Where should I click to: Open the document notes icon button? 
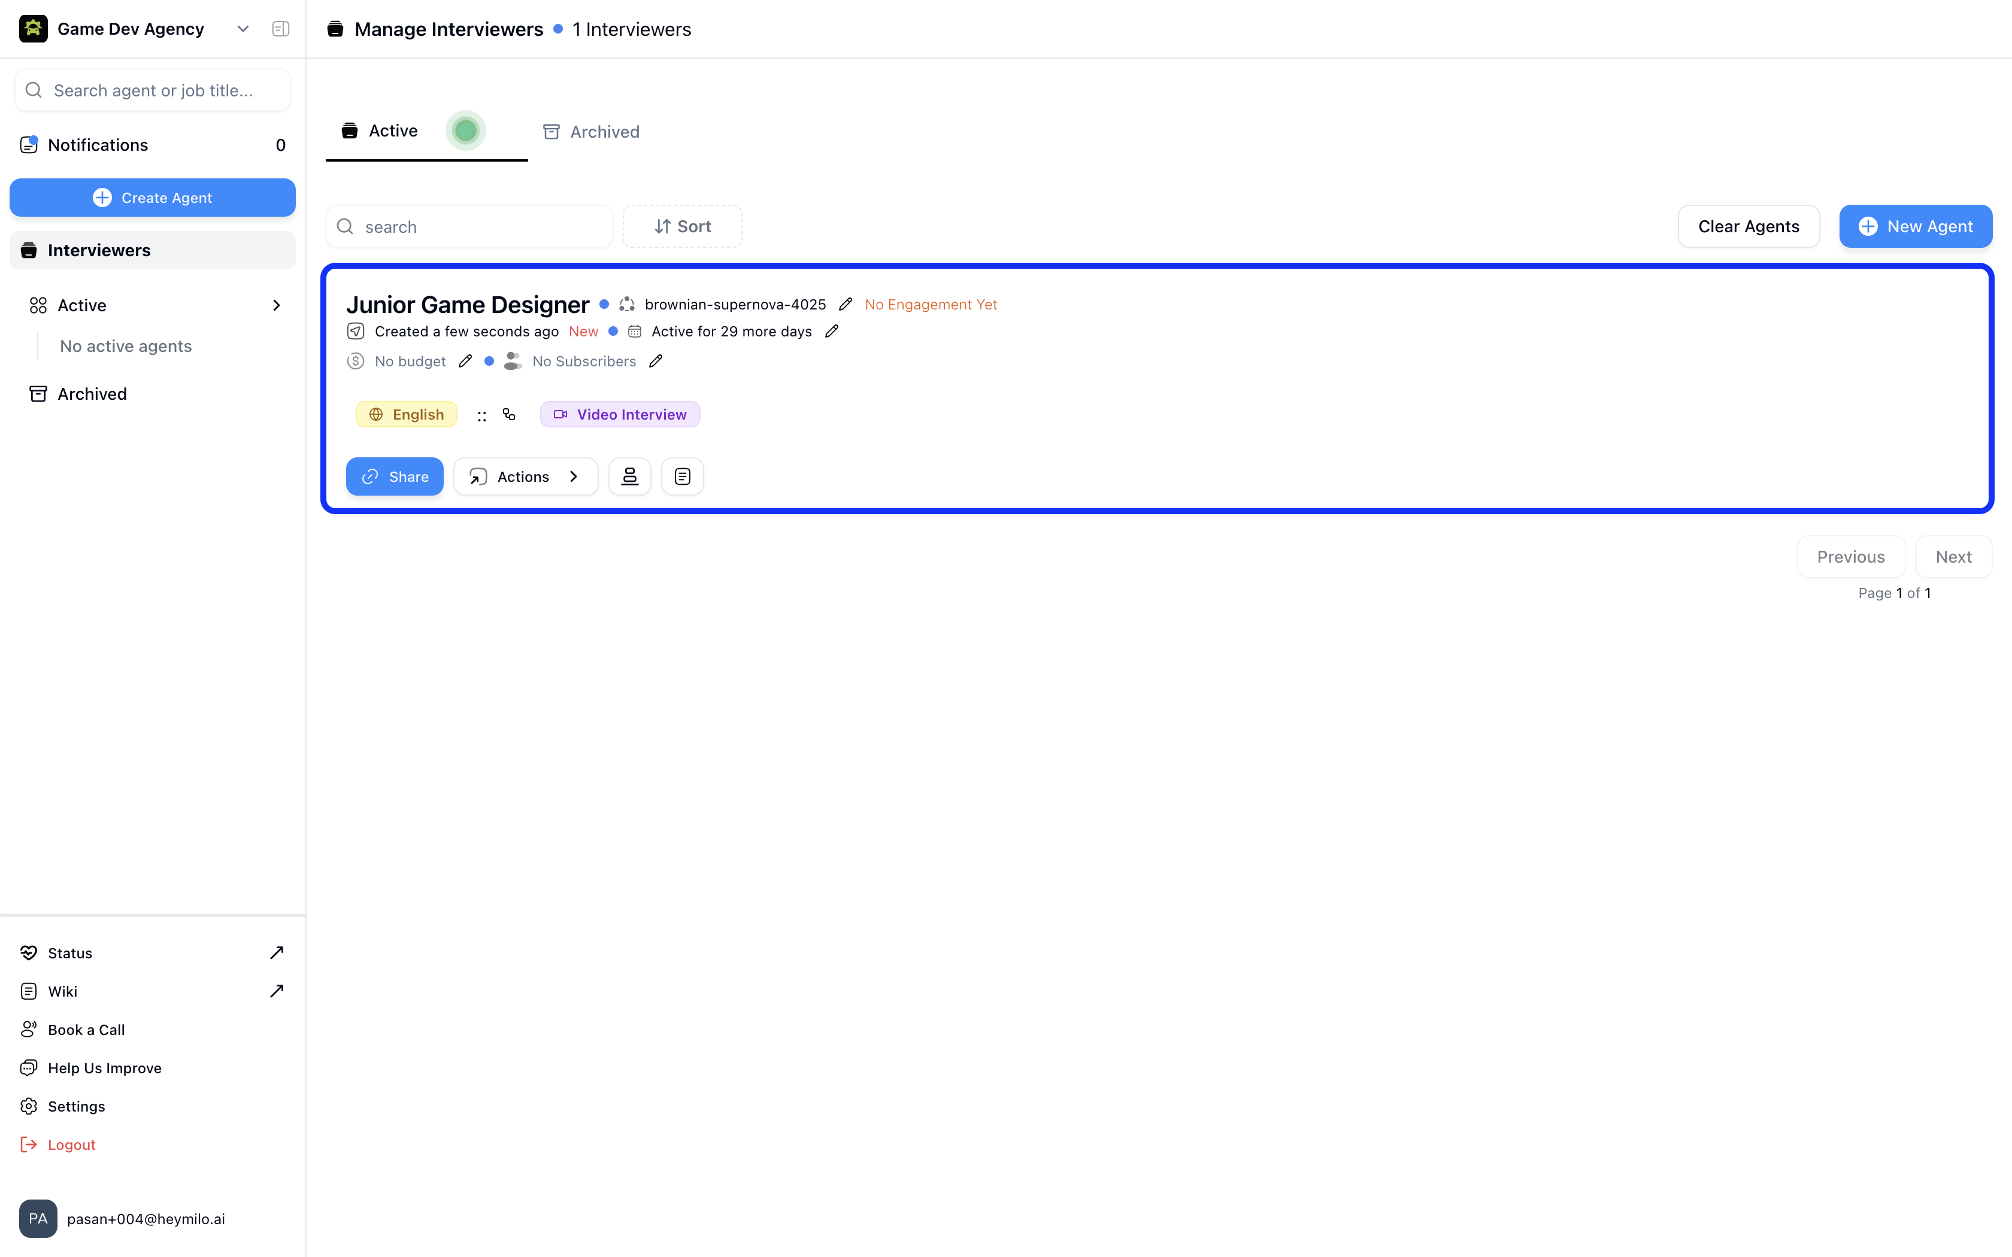point(682,476)
